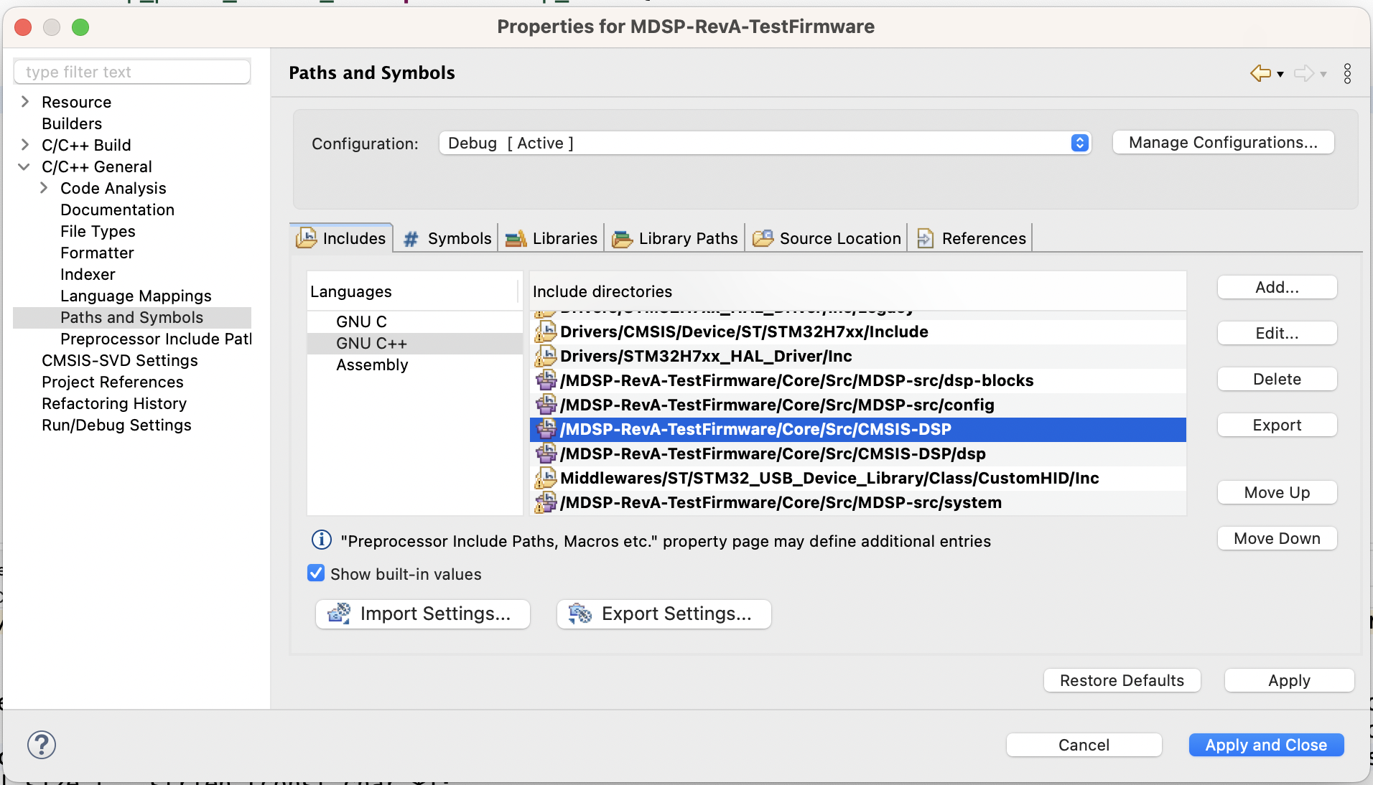The height and width of the screenshot is (785, 1373).
Task: Click the type filter text field
Action: [x=132, y=72]
